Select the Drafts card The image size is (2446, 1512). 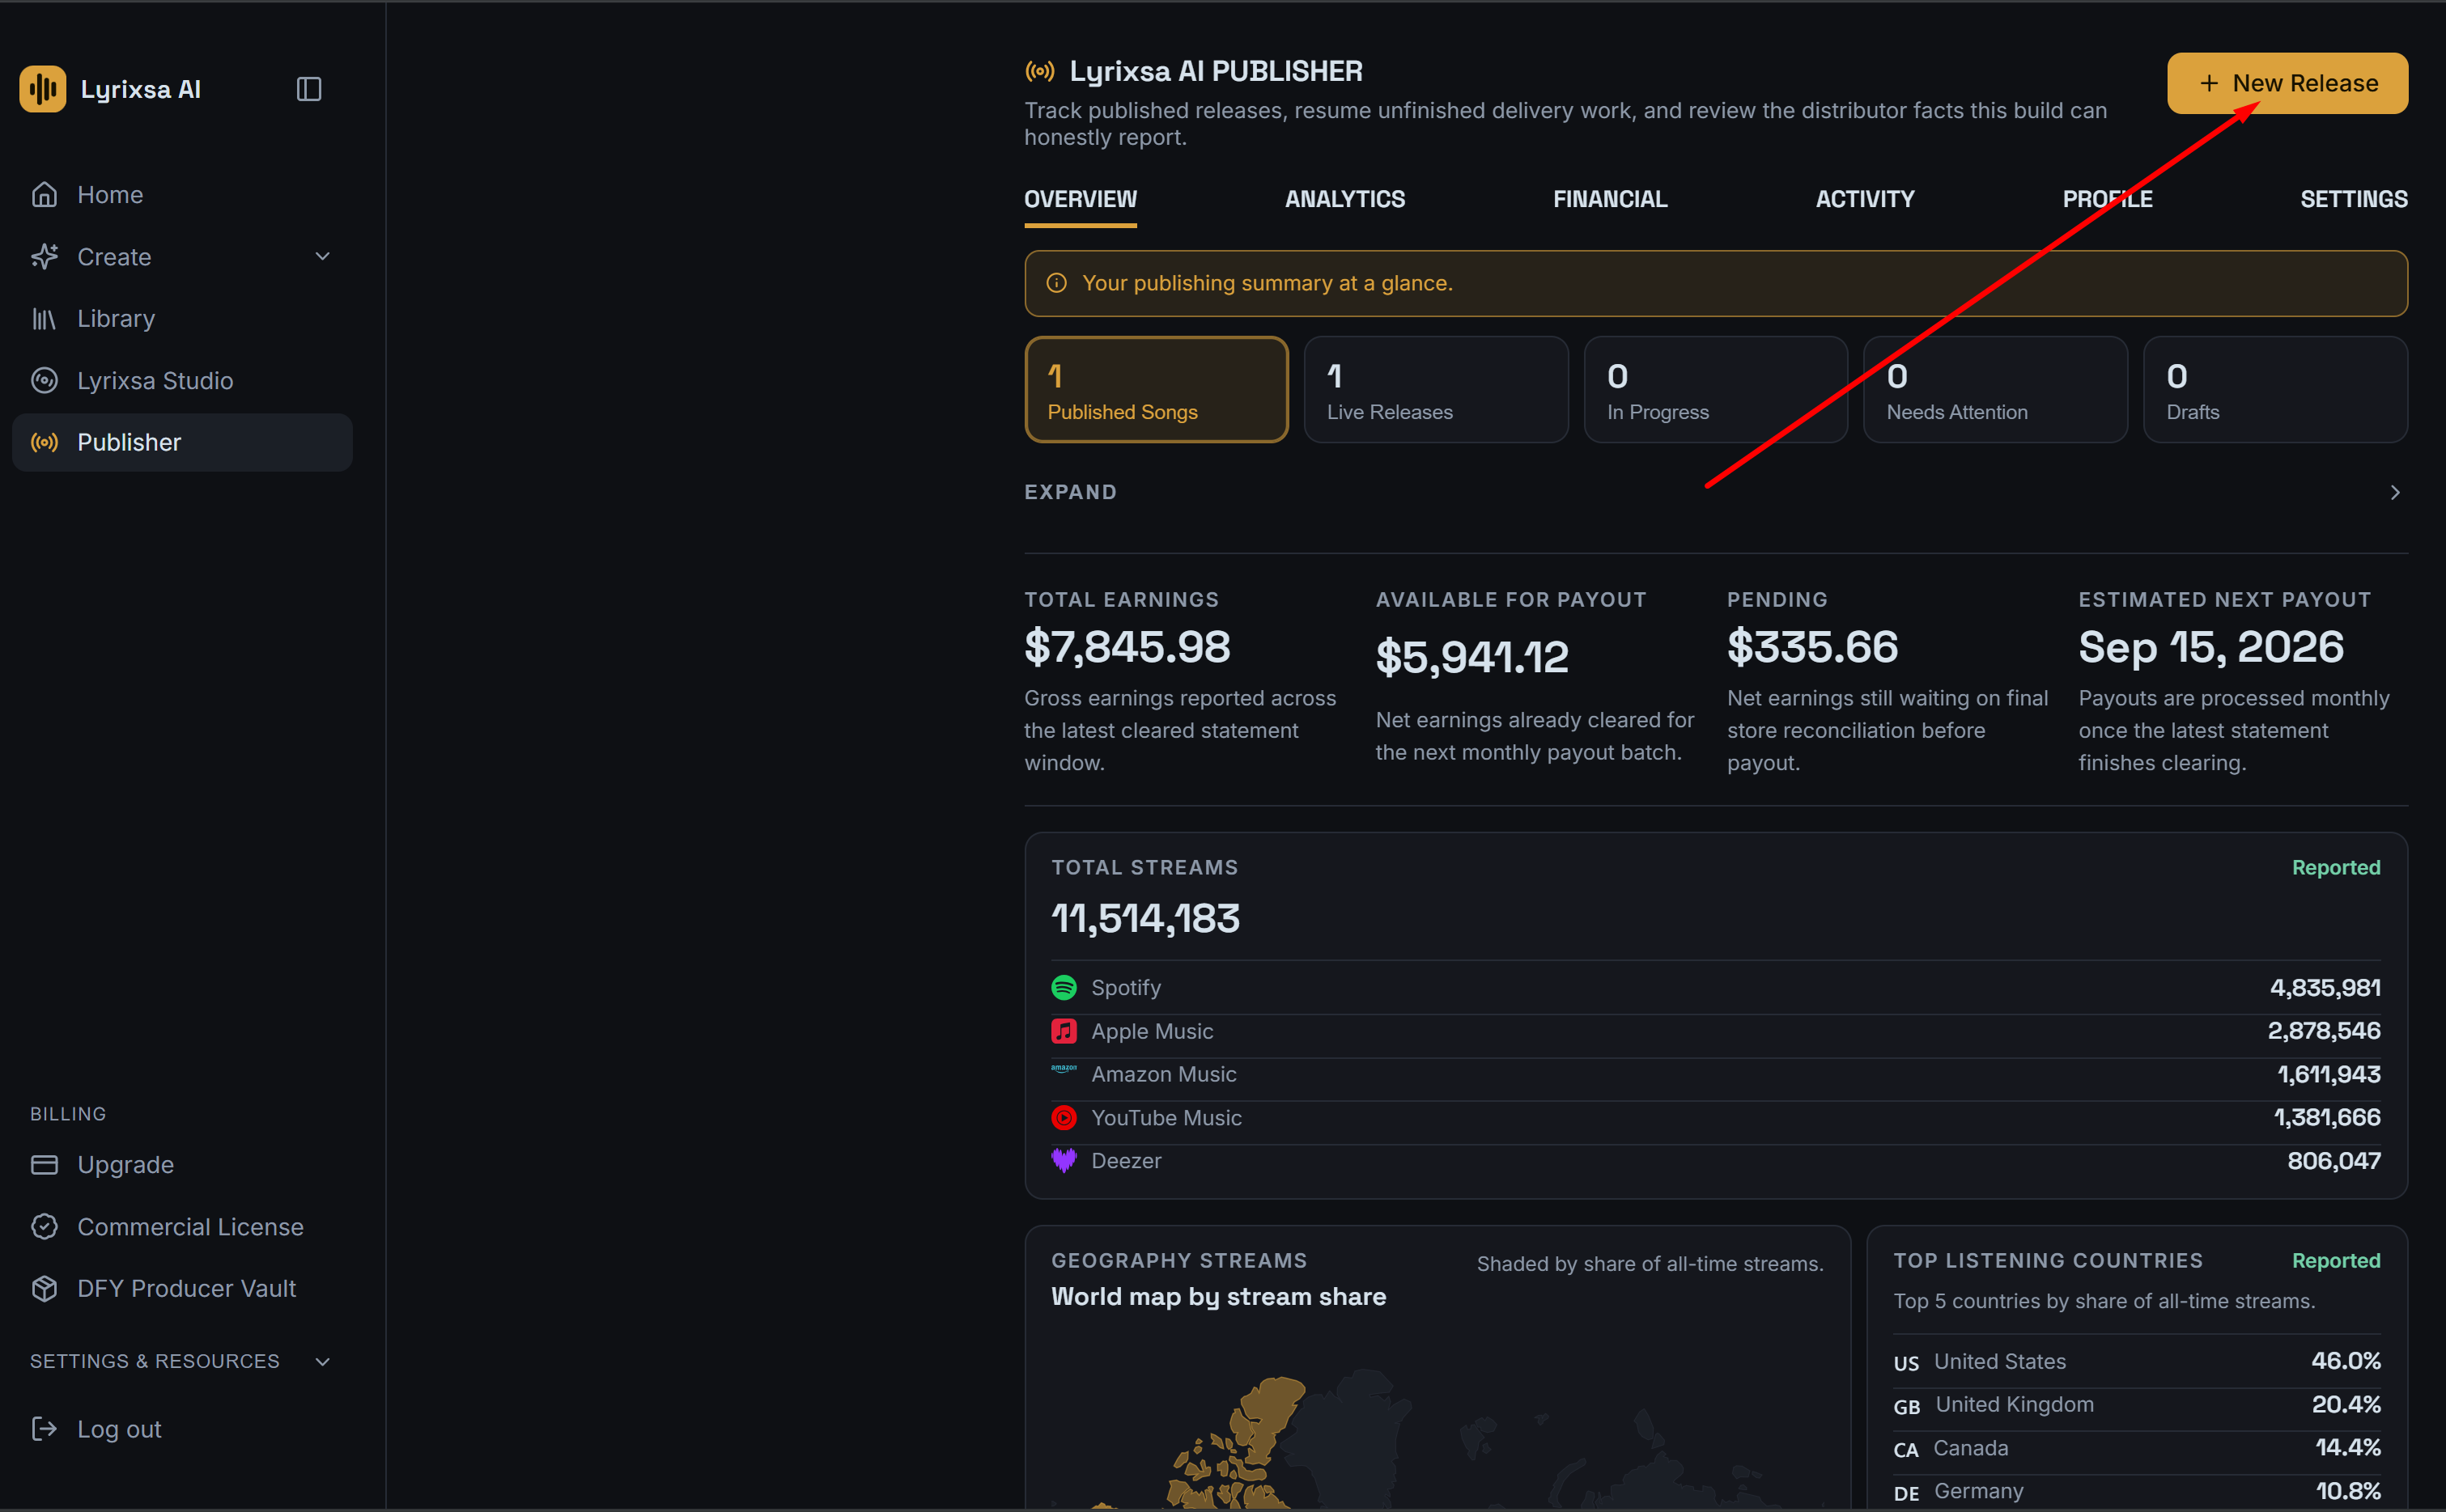[2275, 389]
